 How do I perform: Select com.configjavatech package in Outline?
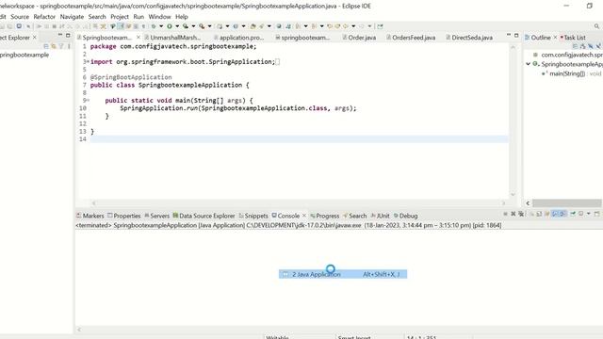(x=568, y=55)
